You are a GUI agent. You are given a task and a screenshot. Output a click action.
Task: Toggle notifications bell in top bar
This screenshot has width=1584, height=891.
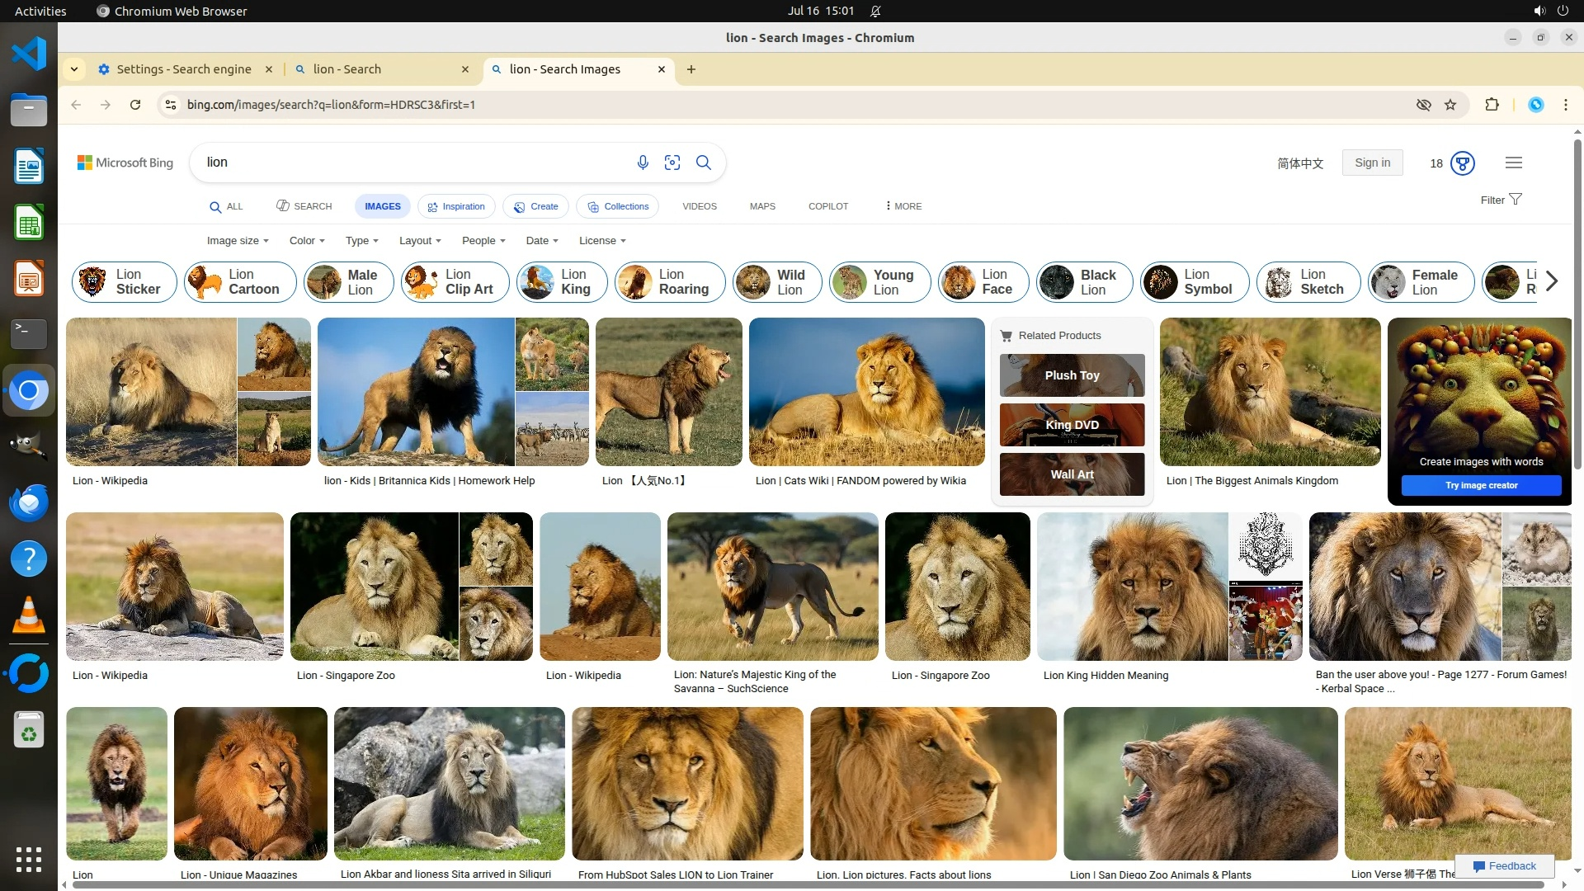pos(875,11)
